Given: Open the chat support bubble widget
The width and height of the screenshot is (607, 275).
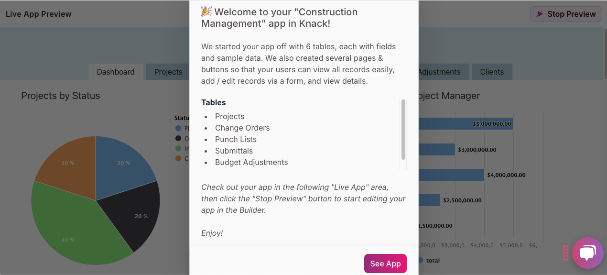Looking at the screenshot, I should [587, 253].
